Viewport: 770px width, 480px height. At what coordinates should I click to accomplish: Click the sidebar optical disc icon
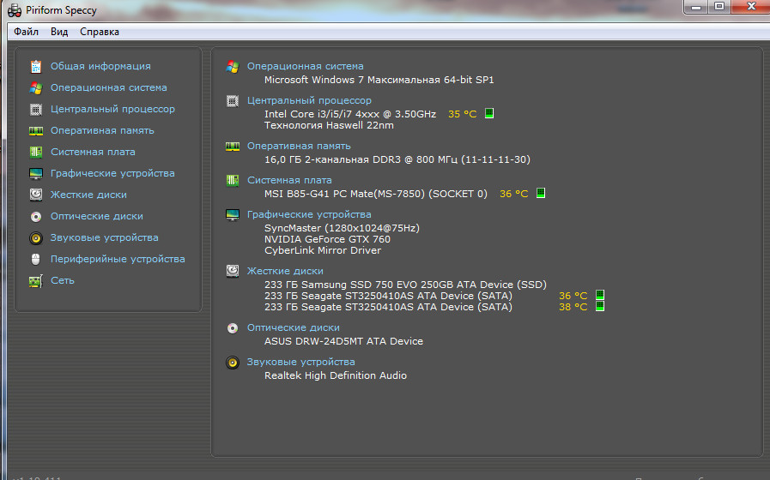point(36,216)
